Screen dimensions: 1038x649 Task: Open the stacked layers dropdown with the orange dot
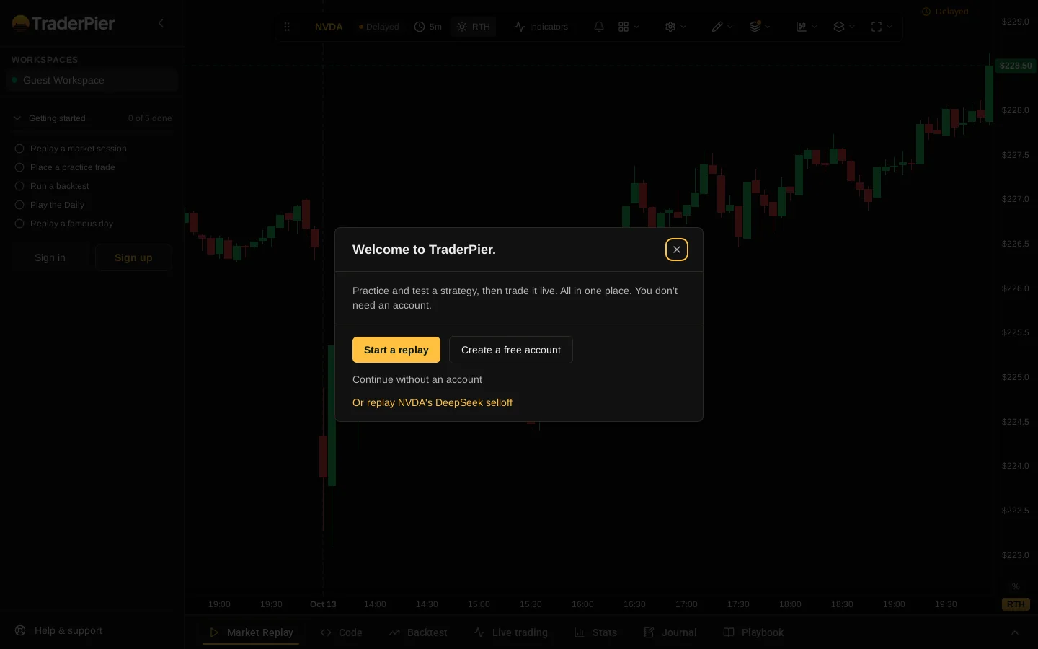pos(760,27)
